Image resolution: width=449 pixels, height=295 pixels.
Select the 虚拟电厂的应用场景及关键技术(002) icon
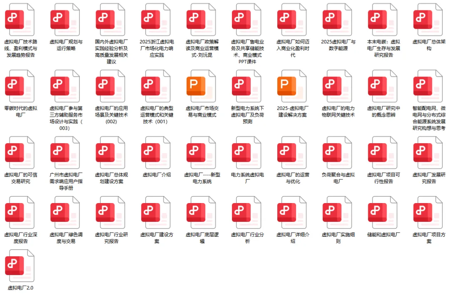(x=111, y=86)
